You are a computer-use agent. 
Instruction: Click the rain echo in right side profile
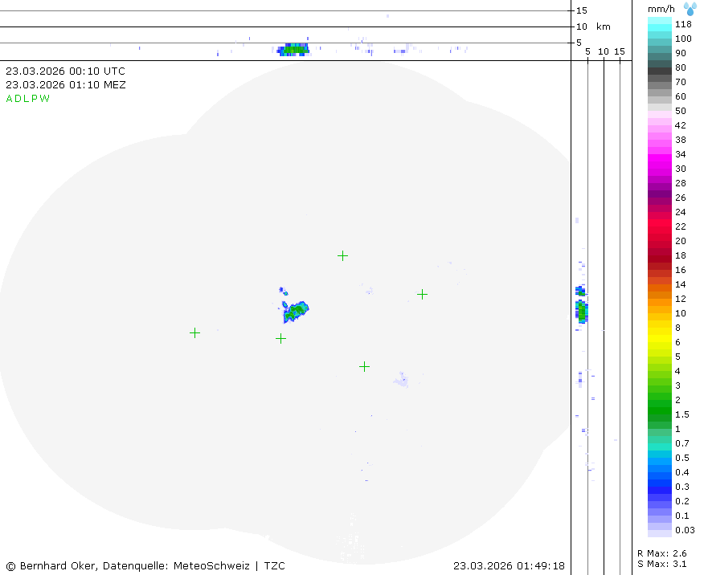click(x=581, y=309)
